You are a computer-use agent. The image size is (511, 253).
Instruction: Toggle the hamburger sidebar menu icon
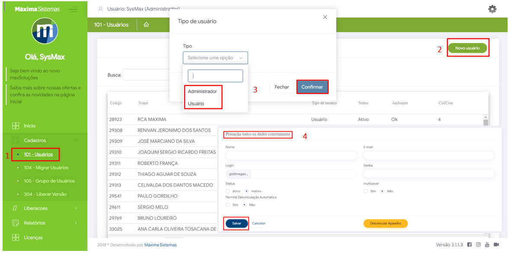point(73,9)
